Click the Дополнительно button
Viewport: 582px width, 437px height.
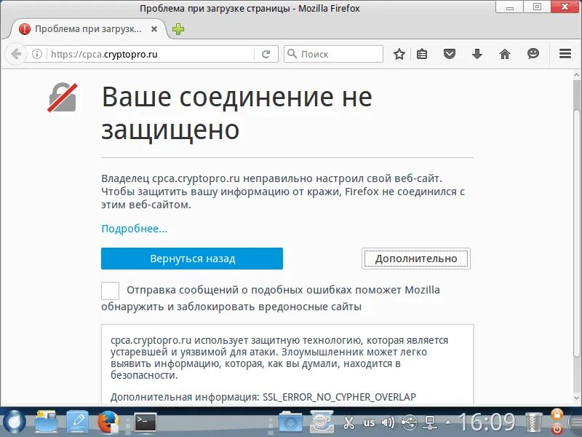pyautogui.click(x=415, y=259)
